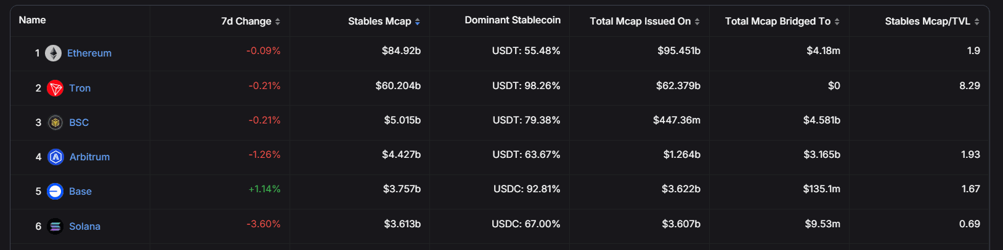The image size is (1003, 250).
Task: Sort using the Stables Mcap arrows
Action: (418, 21)
